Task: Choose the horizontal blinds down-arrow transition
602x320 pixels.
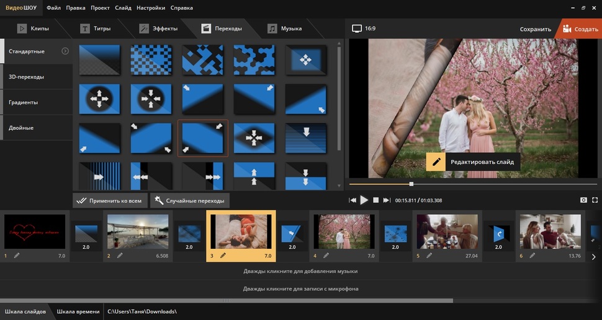Action: (305, 138)
